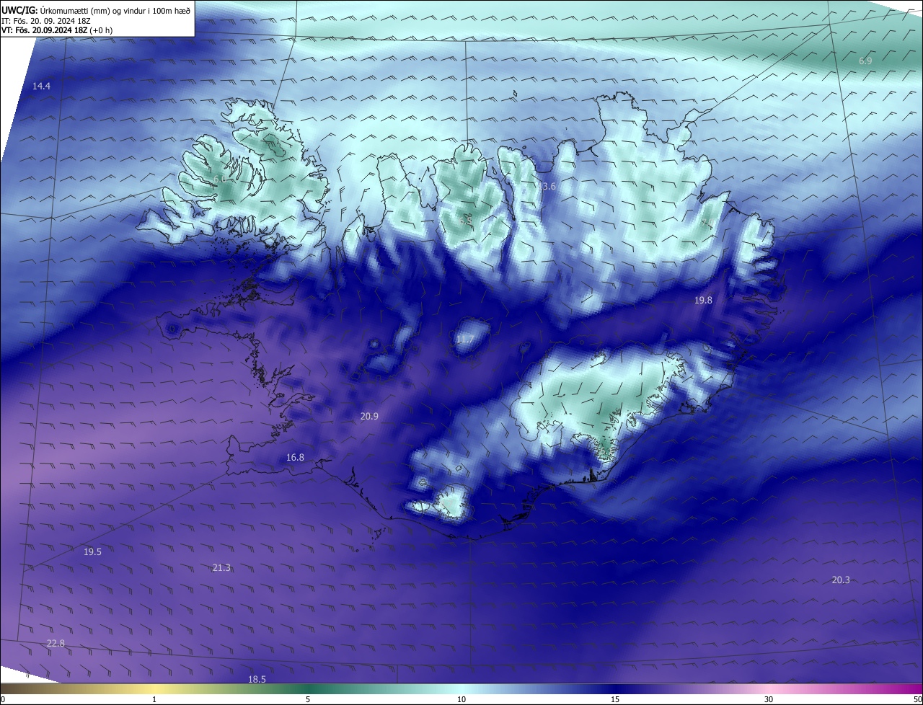Click the 21.3 value label on the map
The width and height of the screenshot is (923, 705).
tap(221, 568)
